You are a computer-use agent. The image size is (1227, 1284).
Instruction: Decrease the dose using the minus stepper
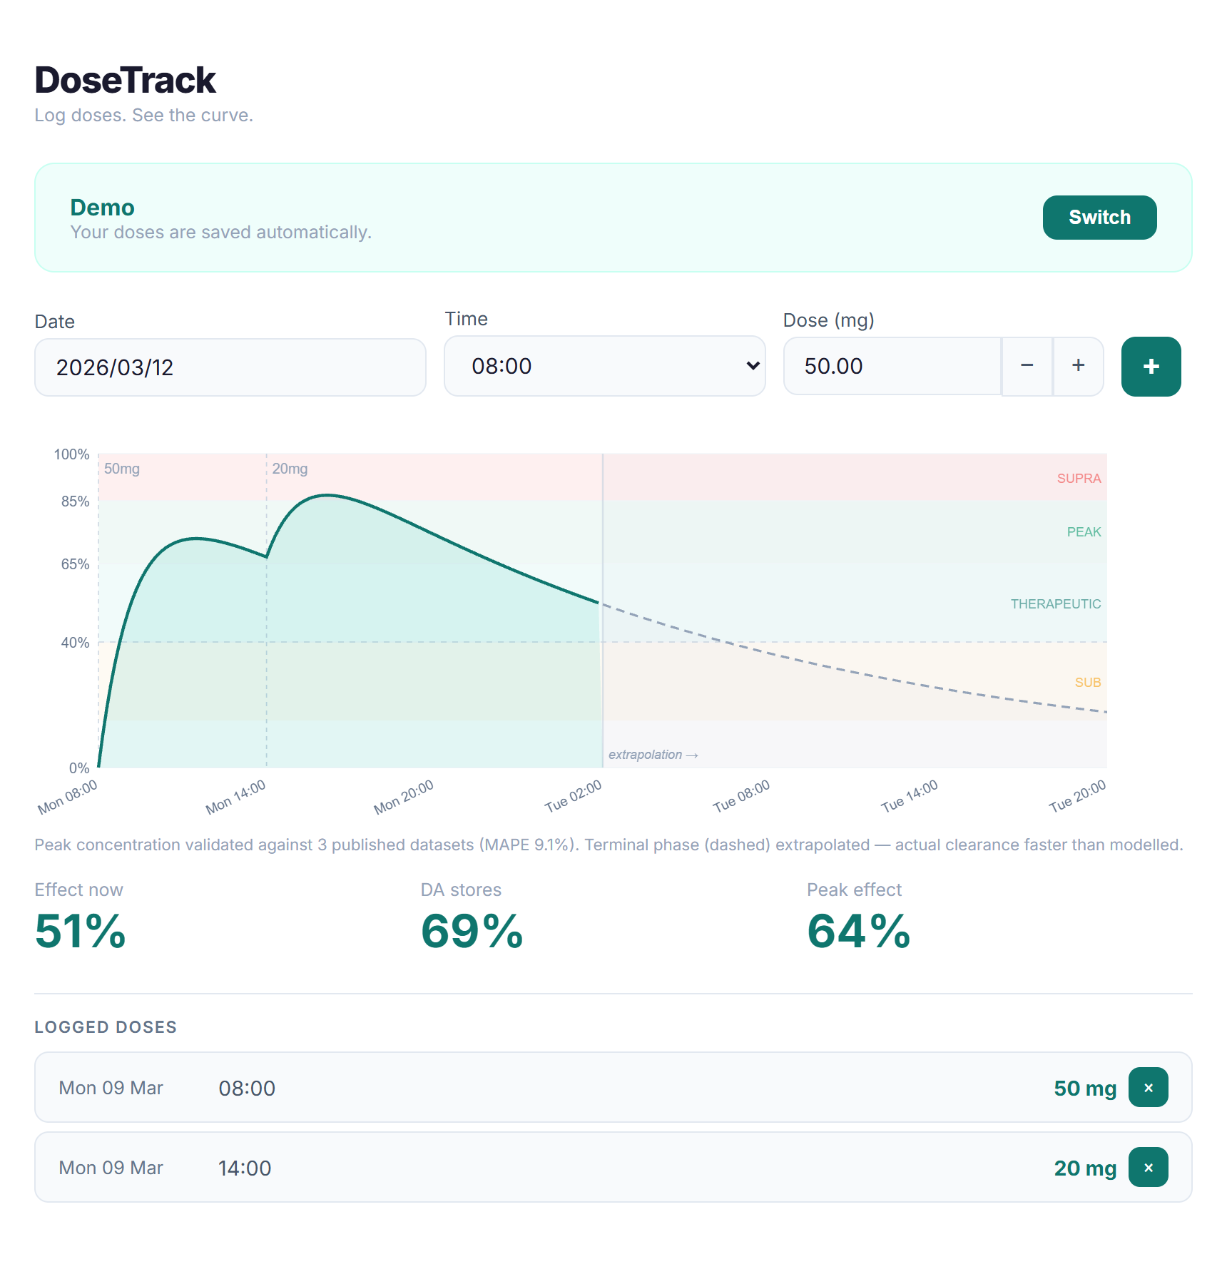pos(1027,367)
